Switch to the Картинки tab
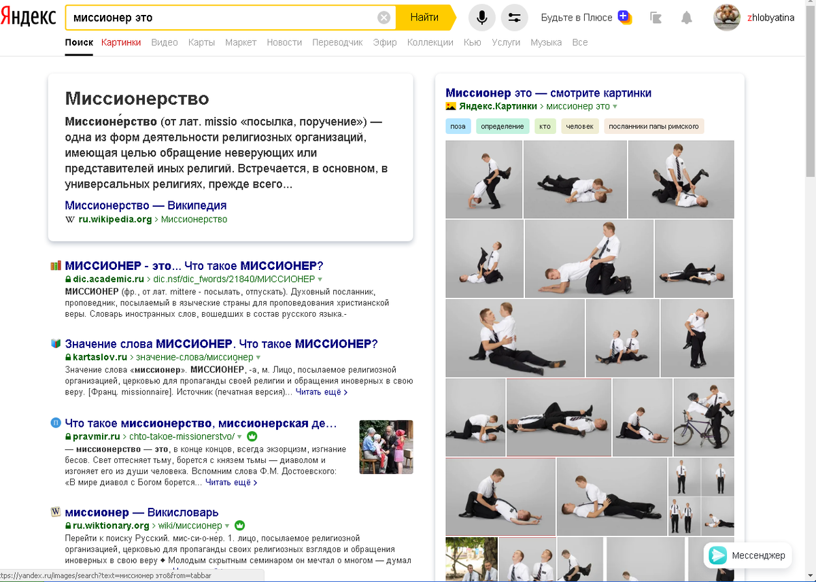The image size is (816, 582). click(121, 42)
